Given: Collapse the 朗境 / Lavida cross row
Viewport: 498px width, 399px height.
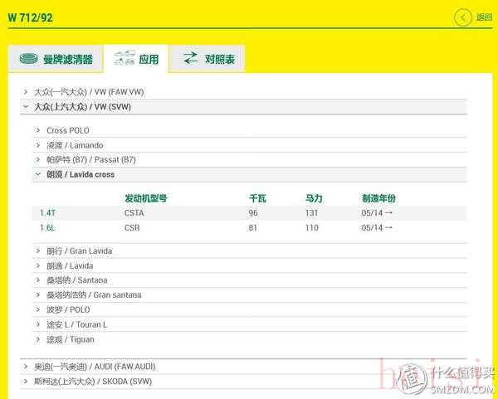Looking at the screenshot, I should (x=80, y=174).
